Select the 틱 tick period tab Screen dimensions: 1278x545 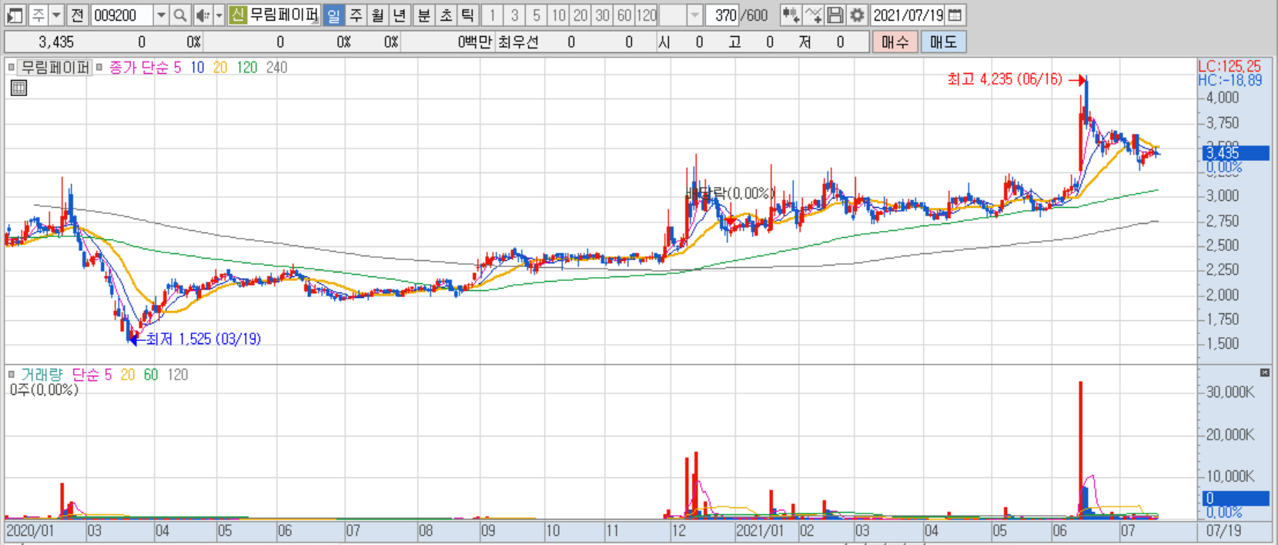tap(467, 15)
